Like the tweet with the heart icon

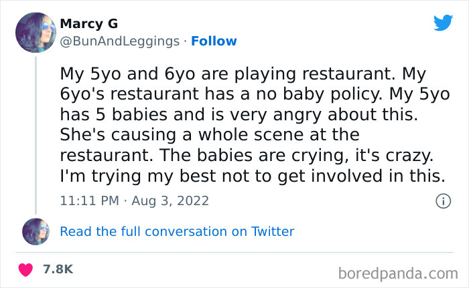click(27, 269)
